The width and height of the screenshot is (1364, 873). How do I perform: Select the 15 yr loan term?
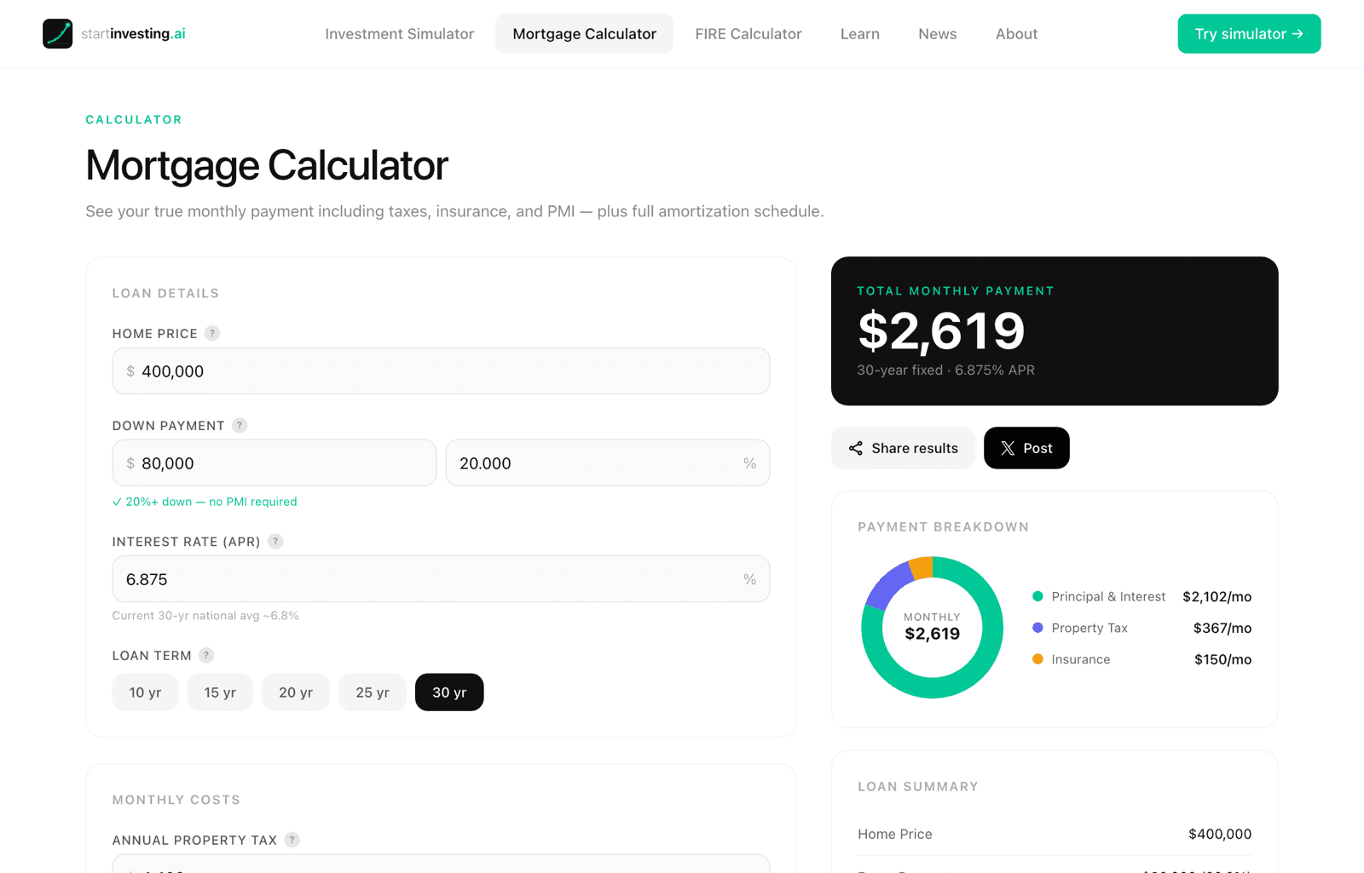[220, 692]
